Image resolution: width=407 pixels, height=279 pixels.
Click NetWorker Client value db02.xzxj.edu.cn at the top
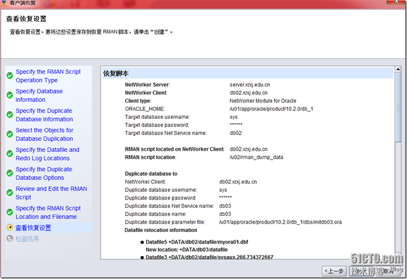pos(249,93)
